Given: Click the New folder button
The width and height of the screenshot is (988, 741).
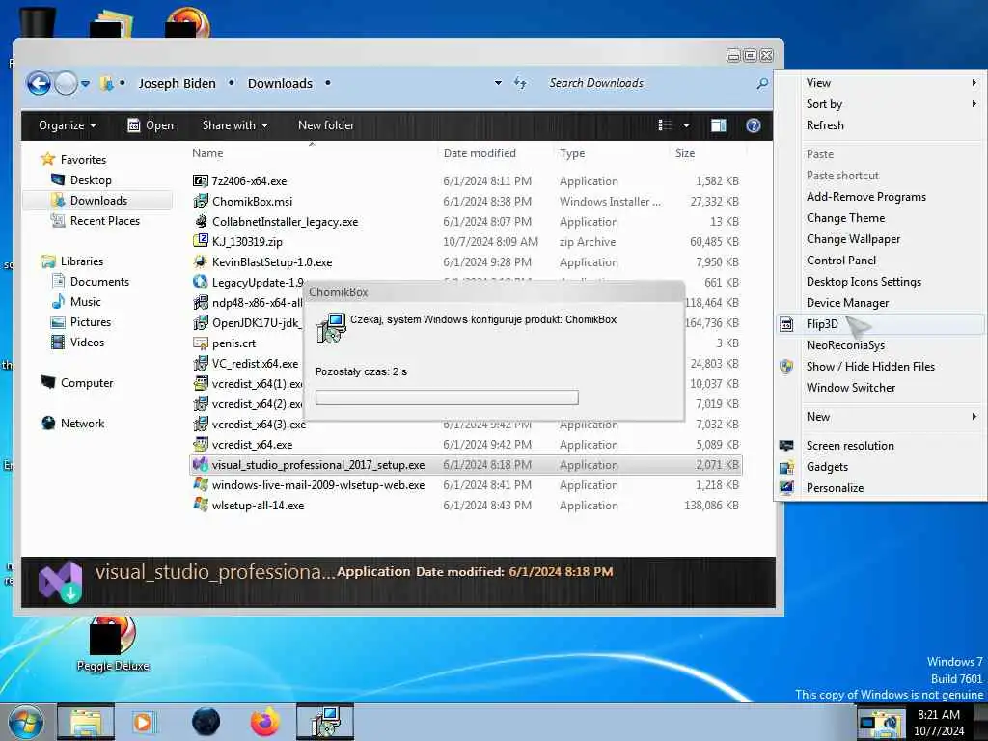Looking at the screenshot, I should pos(326,125).
